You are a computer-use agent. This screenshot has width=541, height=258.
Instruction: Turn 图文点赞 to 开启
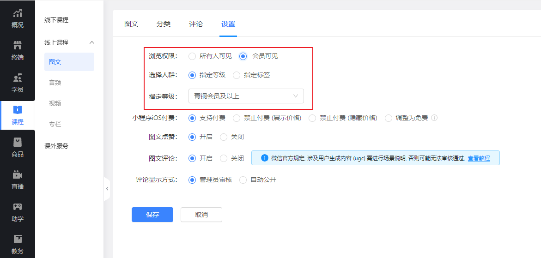tap(192, 137)
